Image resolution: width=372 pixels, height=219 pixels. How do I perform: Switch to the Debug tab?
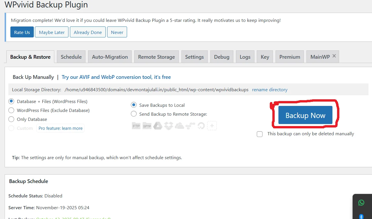point(222,57)
